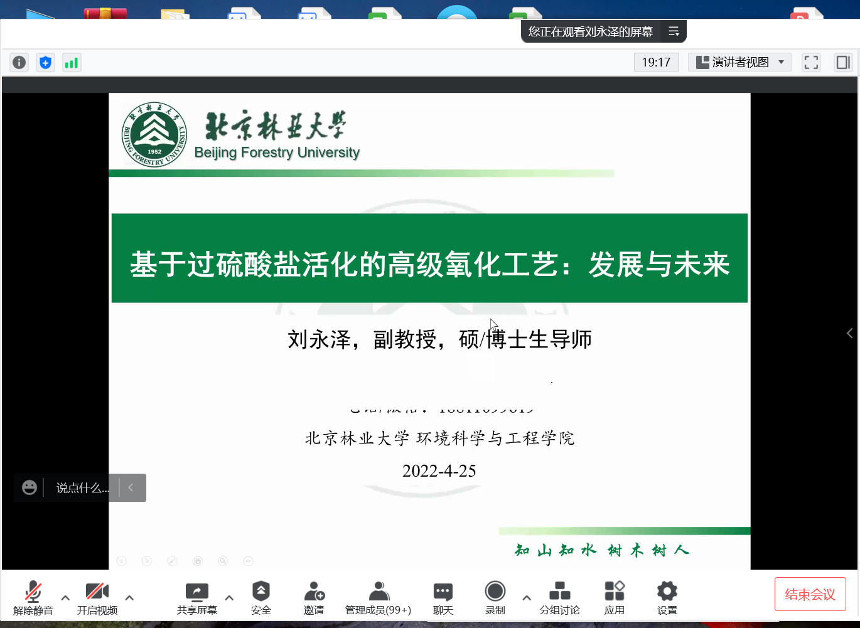
Task: Open meeting info icon
Action: click(x=19, y=62)
